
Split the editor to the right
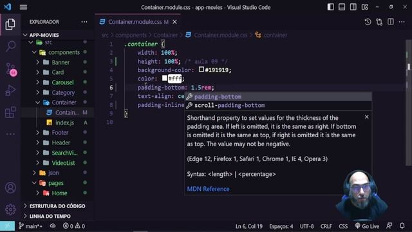pos(391,22)
